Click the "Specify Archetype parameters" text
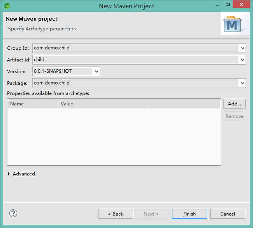 click(x=42, y=29)
